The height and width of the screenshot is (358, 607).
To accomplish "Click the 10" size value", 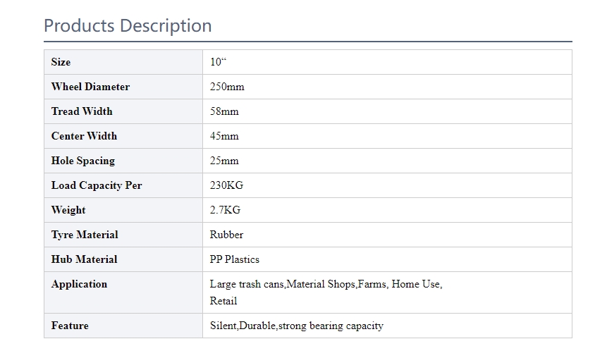I will [218, 62].
